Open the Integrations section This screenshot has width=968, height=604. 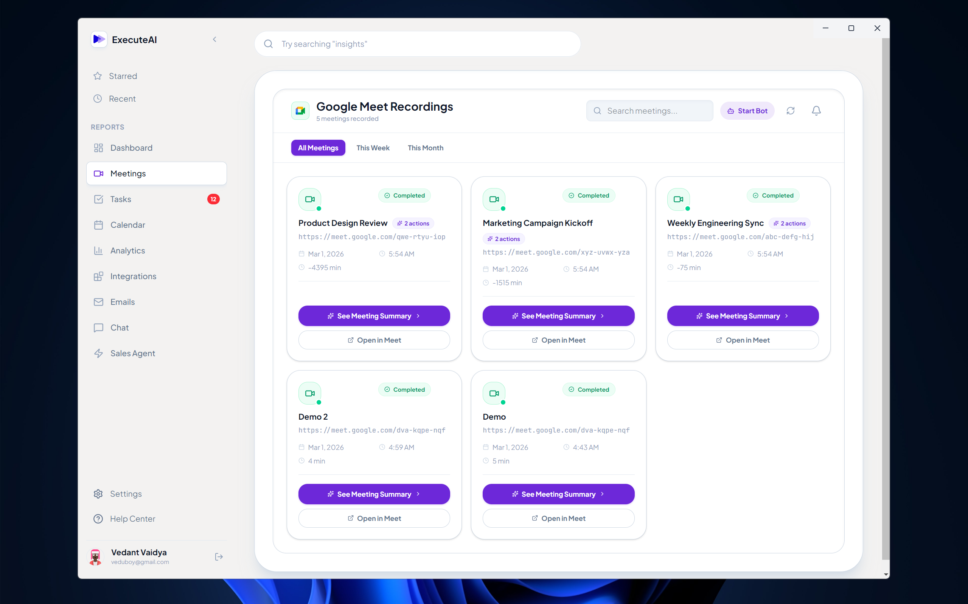click(133, 276)
